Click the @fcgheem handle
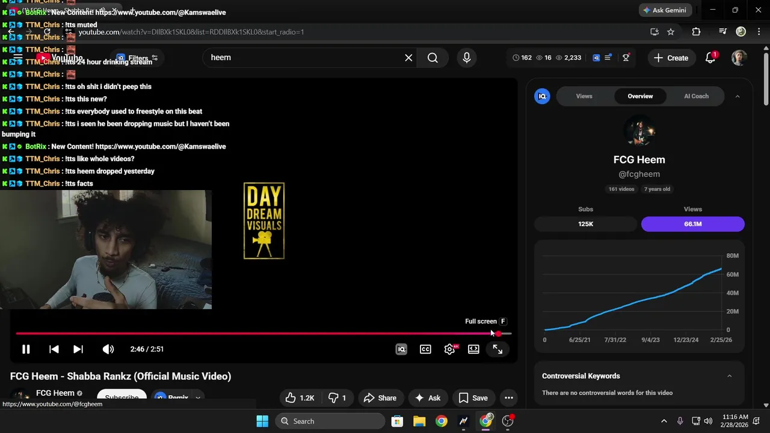Viewport: 770px width, 433px height. pyautogui.click(x=639, y=174)
